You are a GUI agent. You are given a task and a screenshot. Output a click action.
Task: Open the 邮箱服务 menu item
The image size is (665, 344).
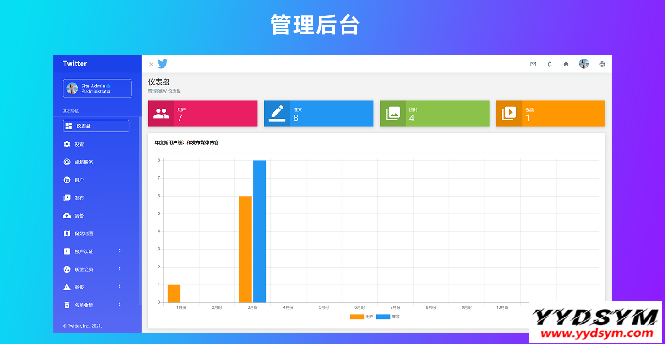[83, 162]
